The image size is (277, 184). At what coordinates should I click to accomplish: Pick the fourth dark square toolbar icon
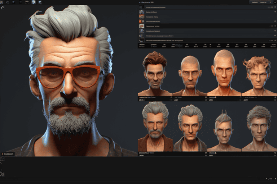(21, 2)
